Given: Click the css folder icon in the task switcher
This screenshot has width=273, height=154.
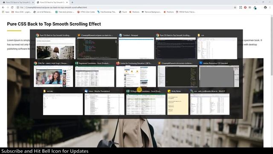Looking at the screenshot, I should click(199, 35).
